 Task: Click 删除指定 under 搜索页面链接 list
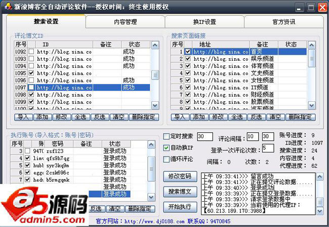coord(300,117)
